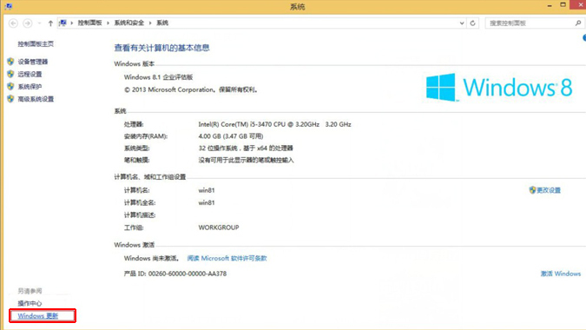Viewport: 586px width, 330px height.
Task: Open 远程设置 from sidebar
Action: coord(30,74)
